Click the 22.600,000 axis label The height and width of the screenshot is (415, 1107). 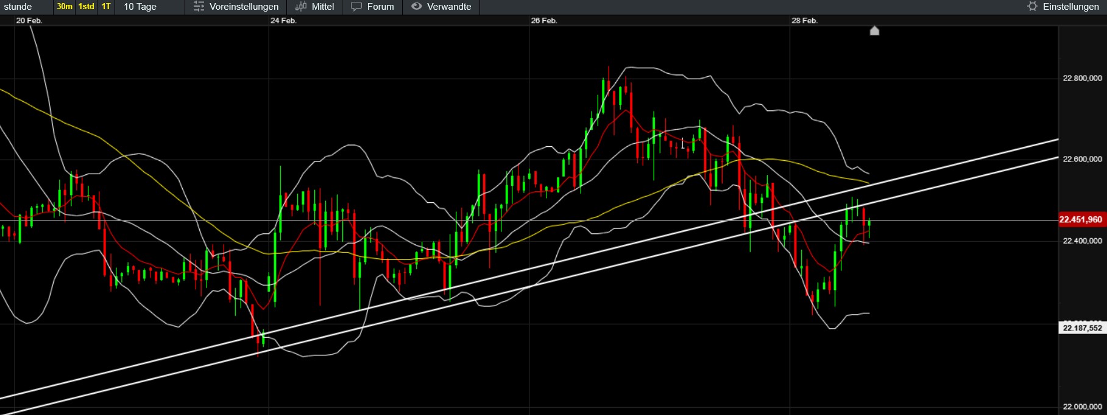point(1082,159)
